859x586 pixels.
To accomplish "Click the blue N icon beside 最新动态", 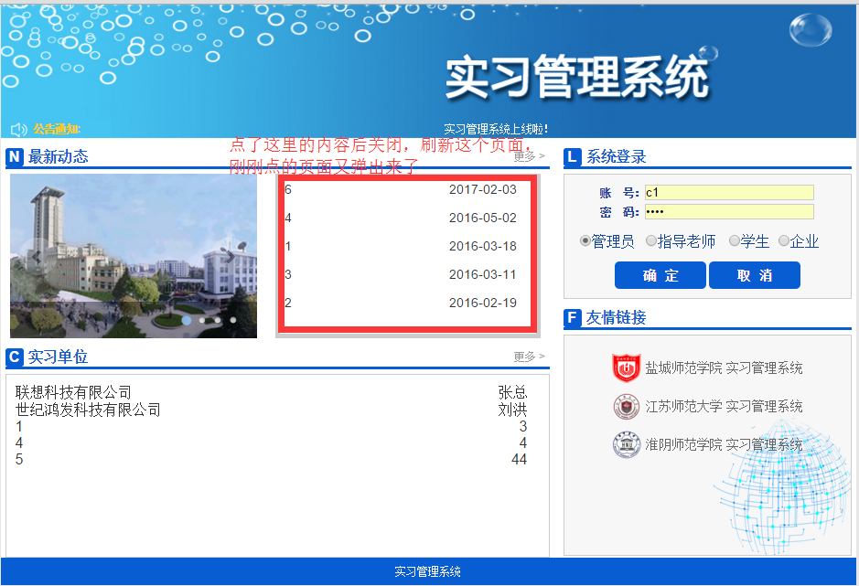I will [x=15, y=157].
